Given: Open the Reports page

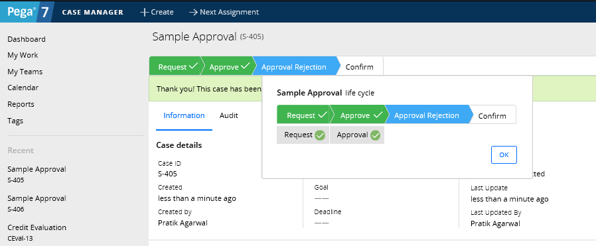Looking at the screenshot, I should tap(21, 104).
